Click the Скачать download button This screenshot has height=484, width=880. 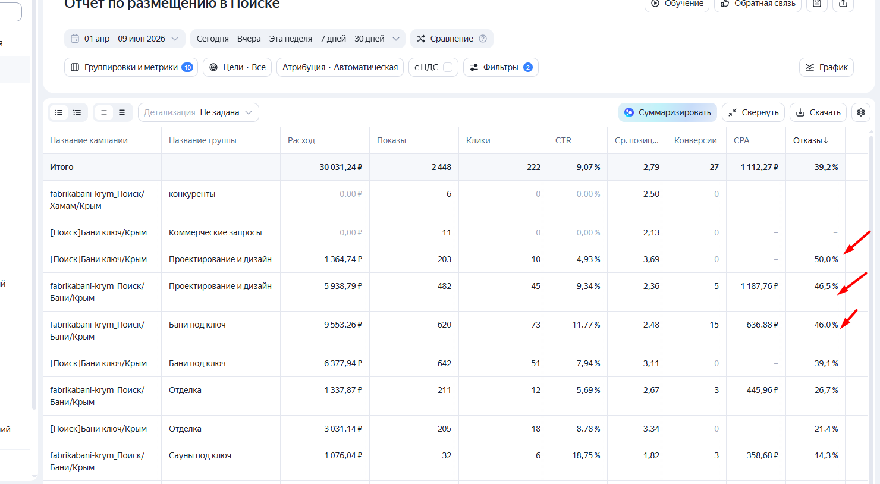pyautogui.click(x=818, y=112)
